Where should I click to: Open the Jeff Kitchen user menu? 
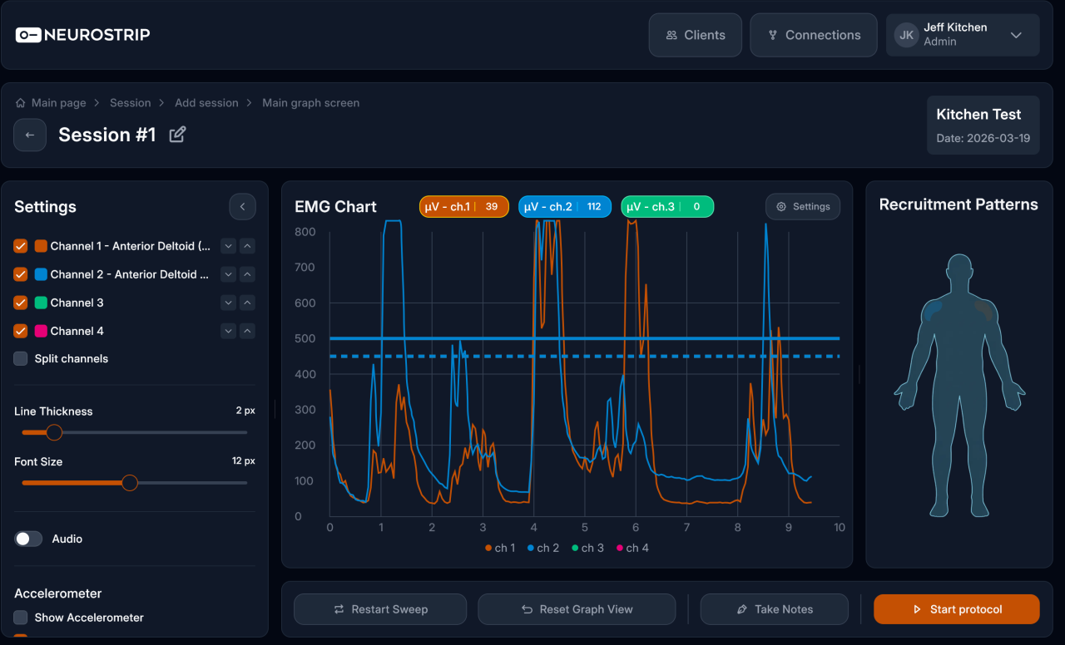963,35
